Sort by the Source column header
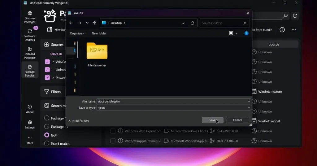 pyautogui.click(x=274, y=44)
